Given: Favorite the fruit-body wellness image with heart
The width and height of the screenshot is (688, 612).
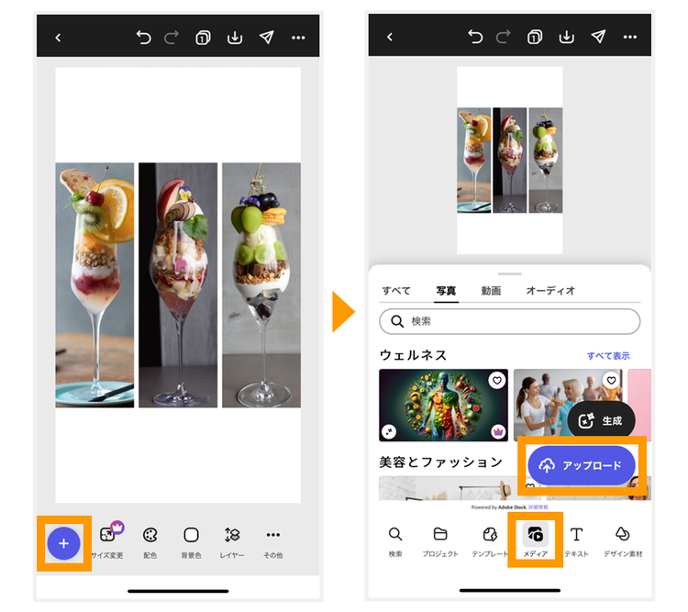Looking at the screenshot, I should (496, 380).
